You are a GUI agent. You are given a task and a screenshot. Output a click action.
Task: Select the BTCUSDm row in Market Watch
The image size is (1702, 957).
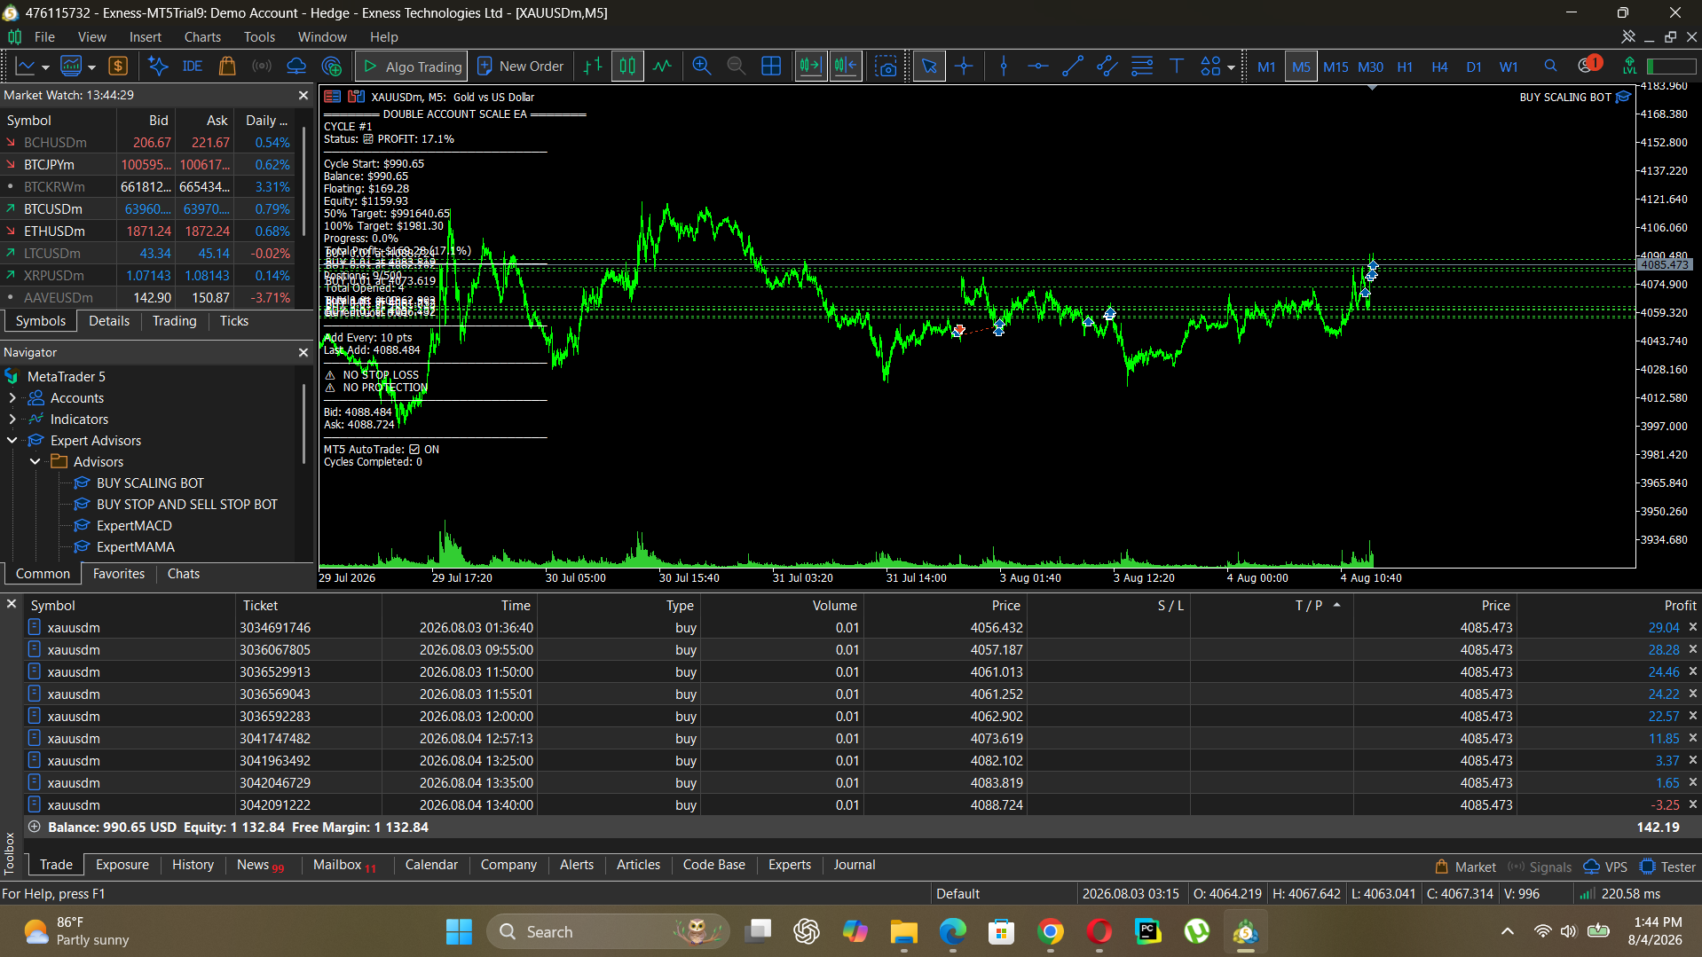coord(147,209)
